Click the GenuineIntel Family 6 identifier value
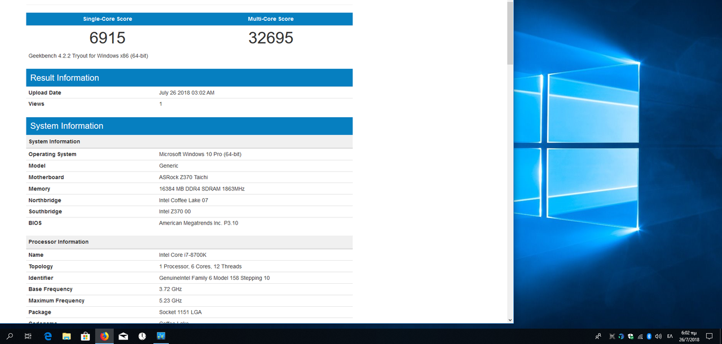This screenshot has height=344, width=722. tap(214, 278)
